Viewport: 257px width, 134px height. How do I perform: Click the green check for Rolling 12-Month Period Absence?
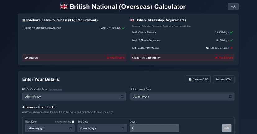(x=124, y=28)
